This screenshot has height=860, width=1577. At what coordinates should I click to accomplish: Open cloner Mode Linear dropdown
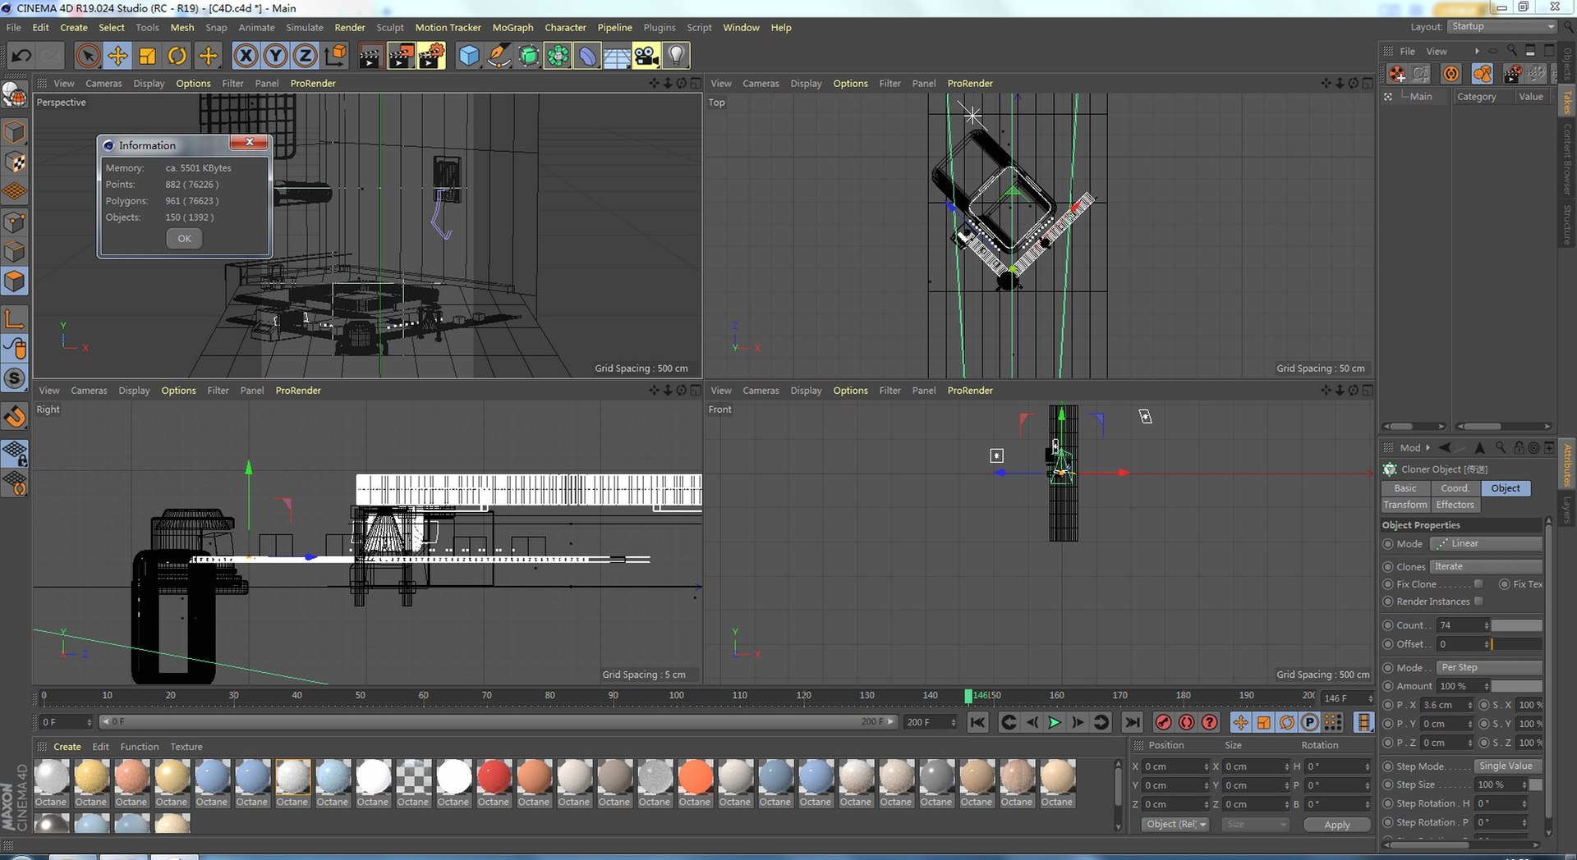[x=1486, y=543]
